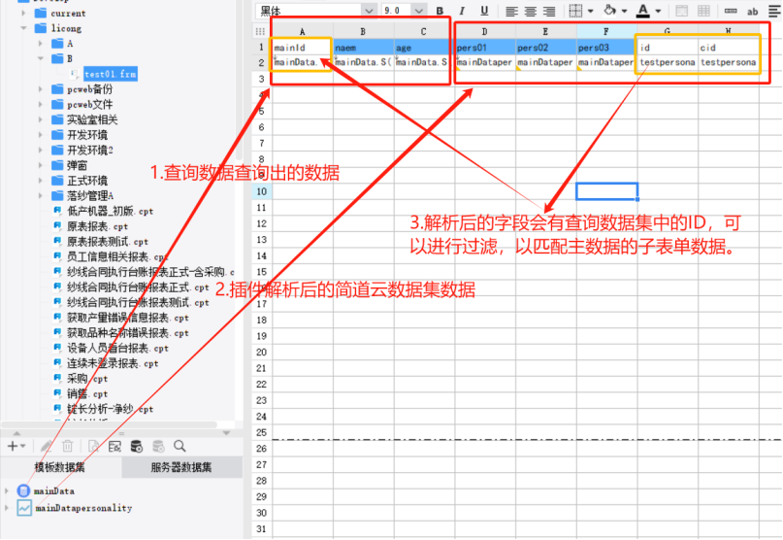This screenshot has width=783, height=540.
Task: Expand the 实验室相关 folder
Action: 41,119
